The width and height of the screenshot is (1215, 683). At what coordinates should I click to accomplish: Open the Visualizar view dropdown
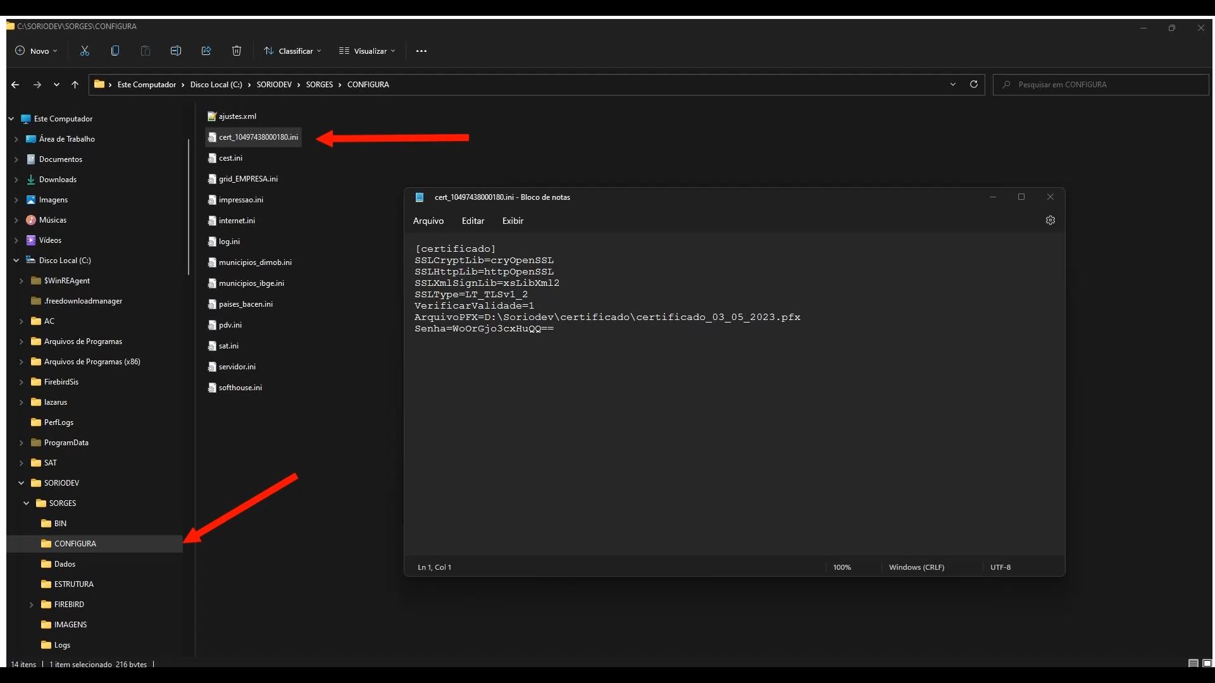[x=367, y=51]
